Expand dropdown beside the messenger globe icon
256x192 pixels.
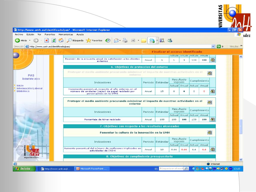coord(157,40)
